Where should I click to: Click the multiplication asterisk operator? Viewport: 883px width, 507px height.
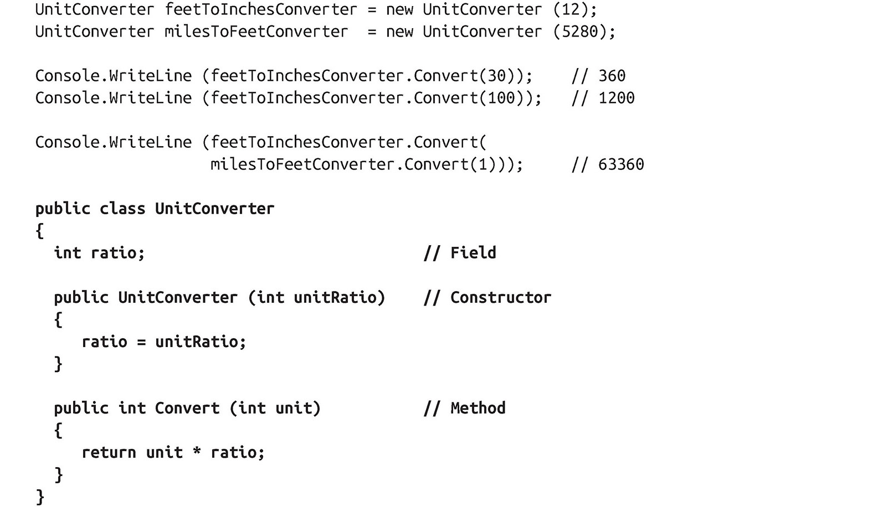(x=197, y=452)
